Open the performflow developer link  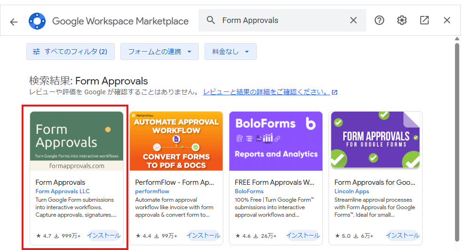click(152, 191)
